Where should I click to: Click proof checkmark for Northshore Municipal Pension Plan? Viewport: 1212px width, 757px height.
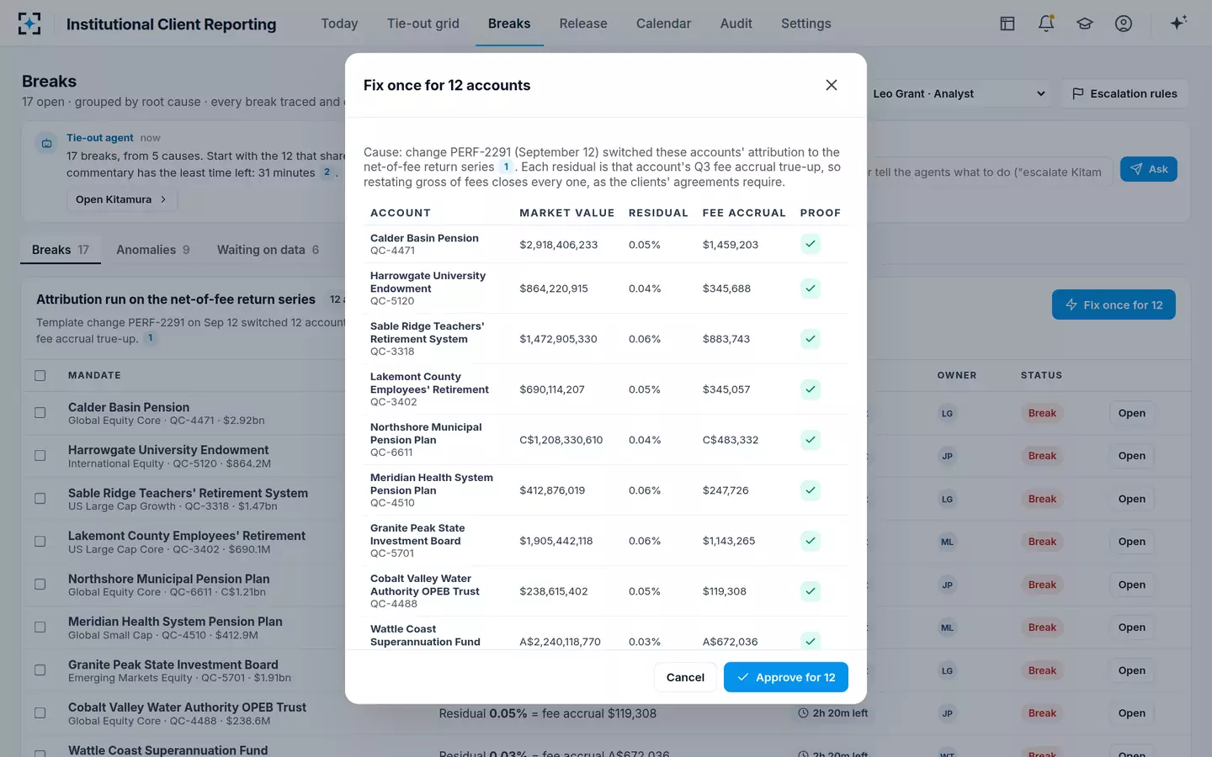point(811,440)
